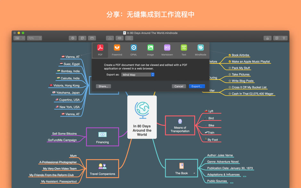The height and width of the screenshot is (188, 301).
Task: Cancel the export dialog
Action: [179, 86]
